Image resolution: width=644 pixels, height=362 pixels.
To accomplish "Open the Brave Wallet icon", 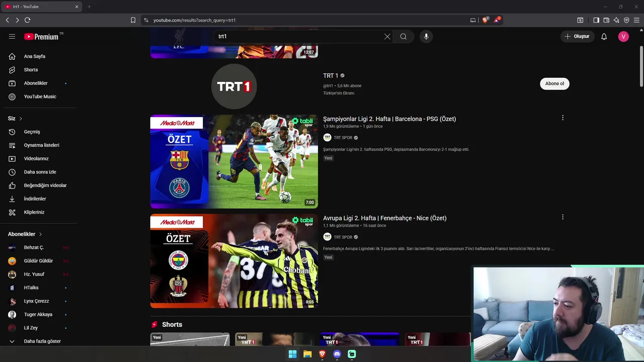I will [x=606, y=20].
